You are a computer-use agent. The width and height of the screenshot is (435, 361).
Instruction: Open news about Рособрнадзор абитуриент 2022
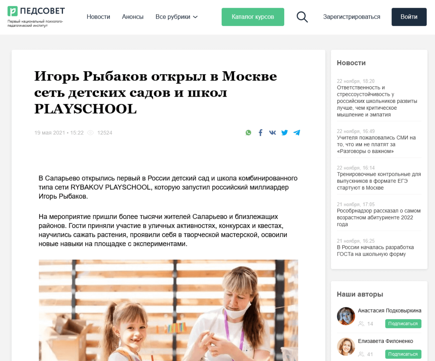(x=378, y=217)
